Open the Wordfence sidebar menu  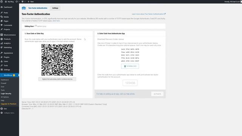[x=9, y=75]
